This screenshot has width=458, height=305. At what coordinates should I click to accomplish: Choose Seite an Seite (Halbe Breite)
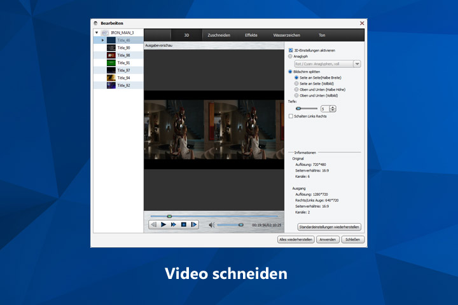296,78
